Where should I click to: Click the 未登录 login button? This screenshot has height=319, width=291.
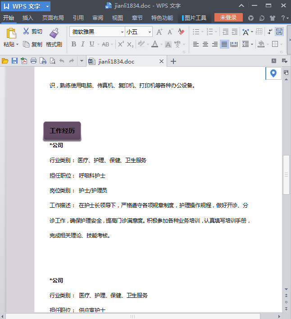pos(228,18)
